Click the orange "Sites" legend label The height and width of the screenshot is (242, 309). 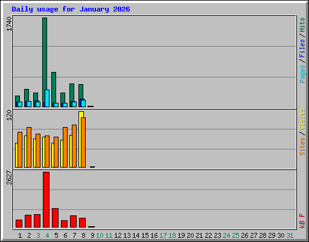302,146
